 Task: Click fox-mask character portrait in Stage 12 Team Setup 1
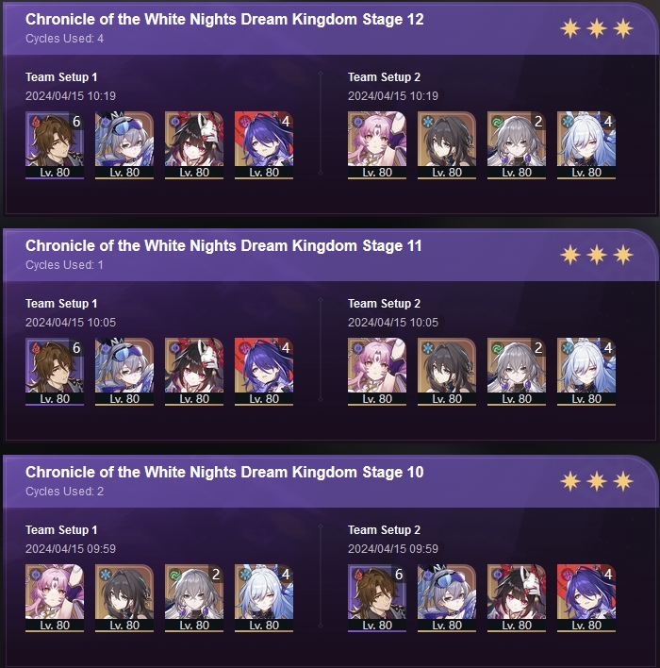click(x=194, y=145)
